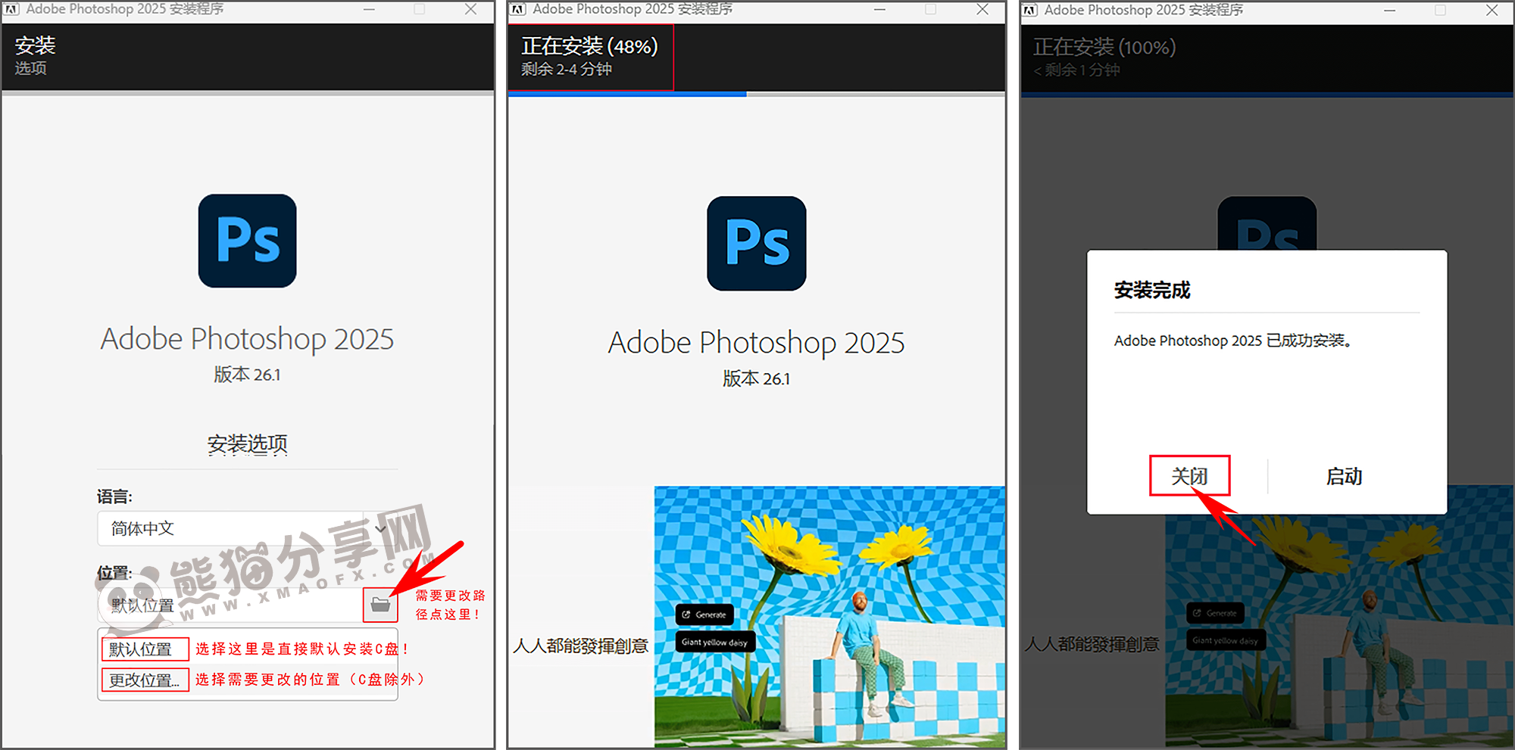Click the folder icon to browse install location
This screenshot has height=750, width=1515.
(x=381, y=605)
